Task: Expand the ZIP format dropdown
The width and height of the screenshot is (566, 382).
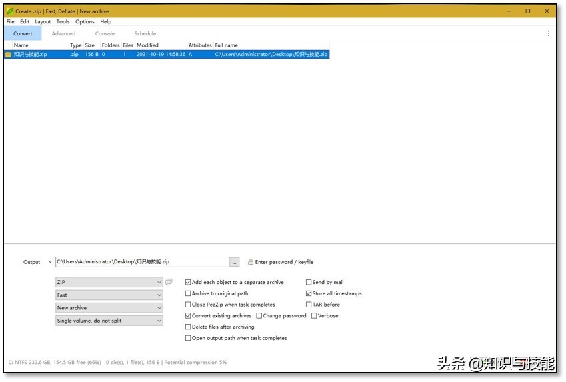Action: point(109,282)
